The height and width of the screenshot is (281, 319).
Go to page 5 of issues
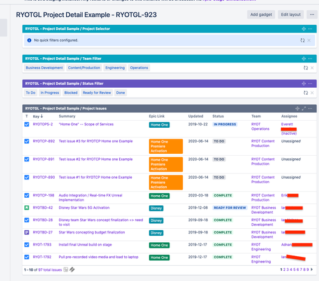click(x=294, y=270)
